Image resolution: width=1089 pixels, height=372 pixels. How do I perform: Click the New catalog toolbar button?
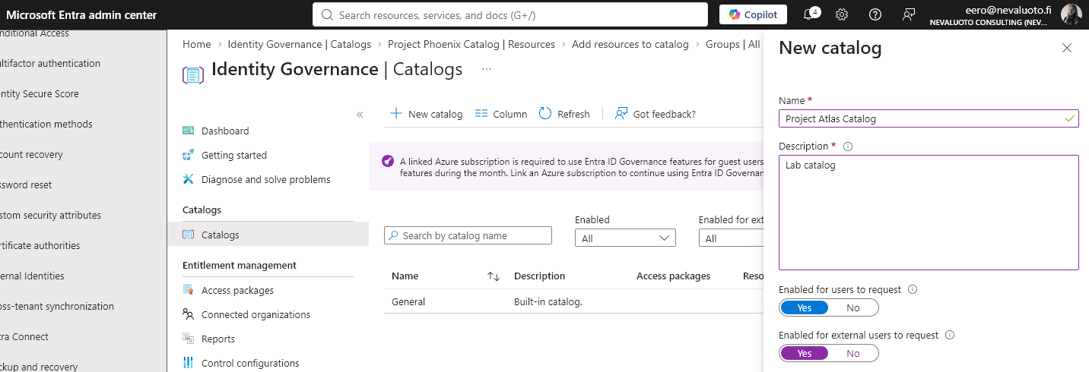[x=426, y=114]
